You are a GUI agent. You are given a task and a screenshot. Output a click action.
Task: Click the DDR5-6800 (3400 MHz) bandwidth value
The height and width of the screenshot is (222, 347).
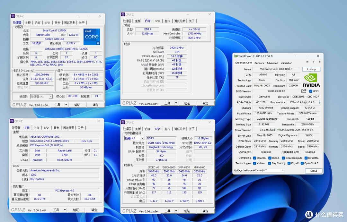click(x=161, y=143)
